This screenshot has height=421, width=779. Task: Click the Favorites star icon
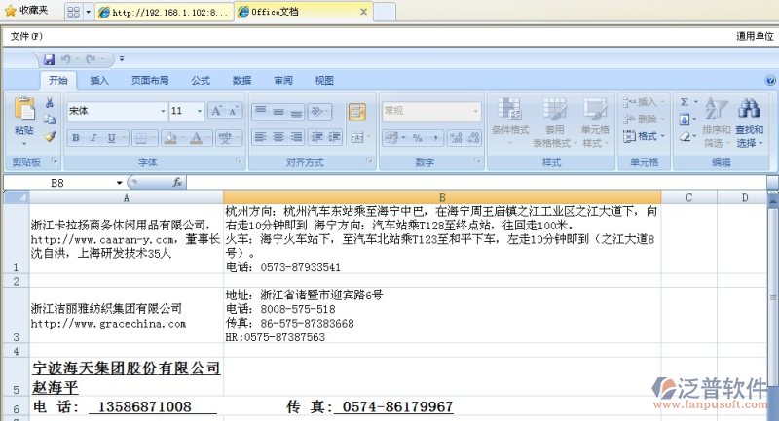tap(10, 11)
